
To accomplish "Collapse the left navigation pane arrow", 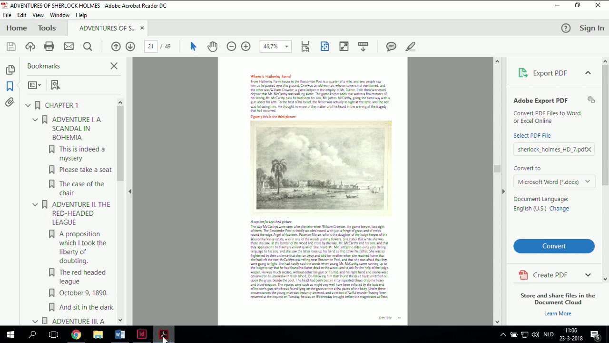I will coord(130,192).
